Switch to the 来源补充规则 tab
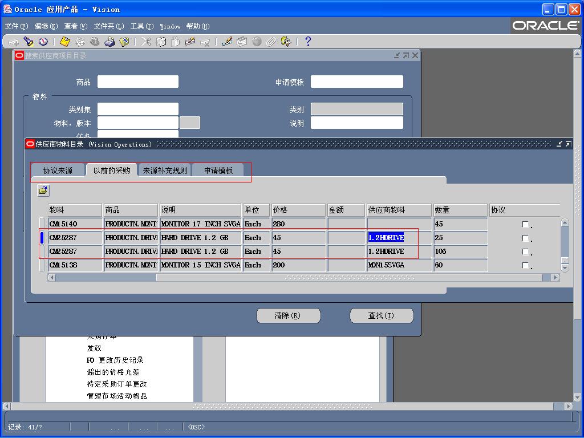 [x=165, y=171]
